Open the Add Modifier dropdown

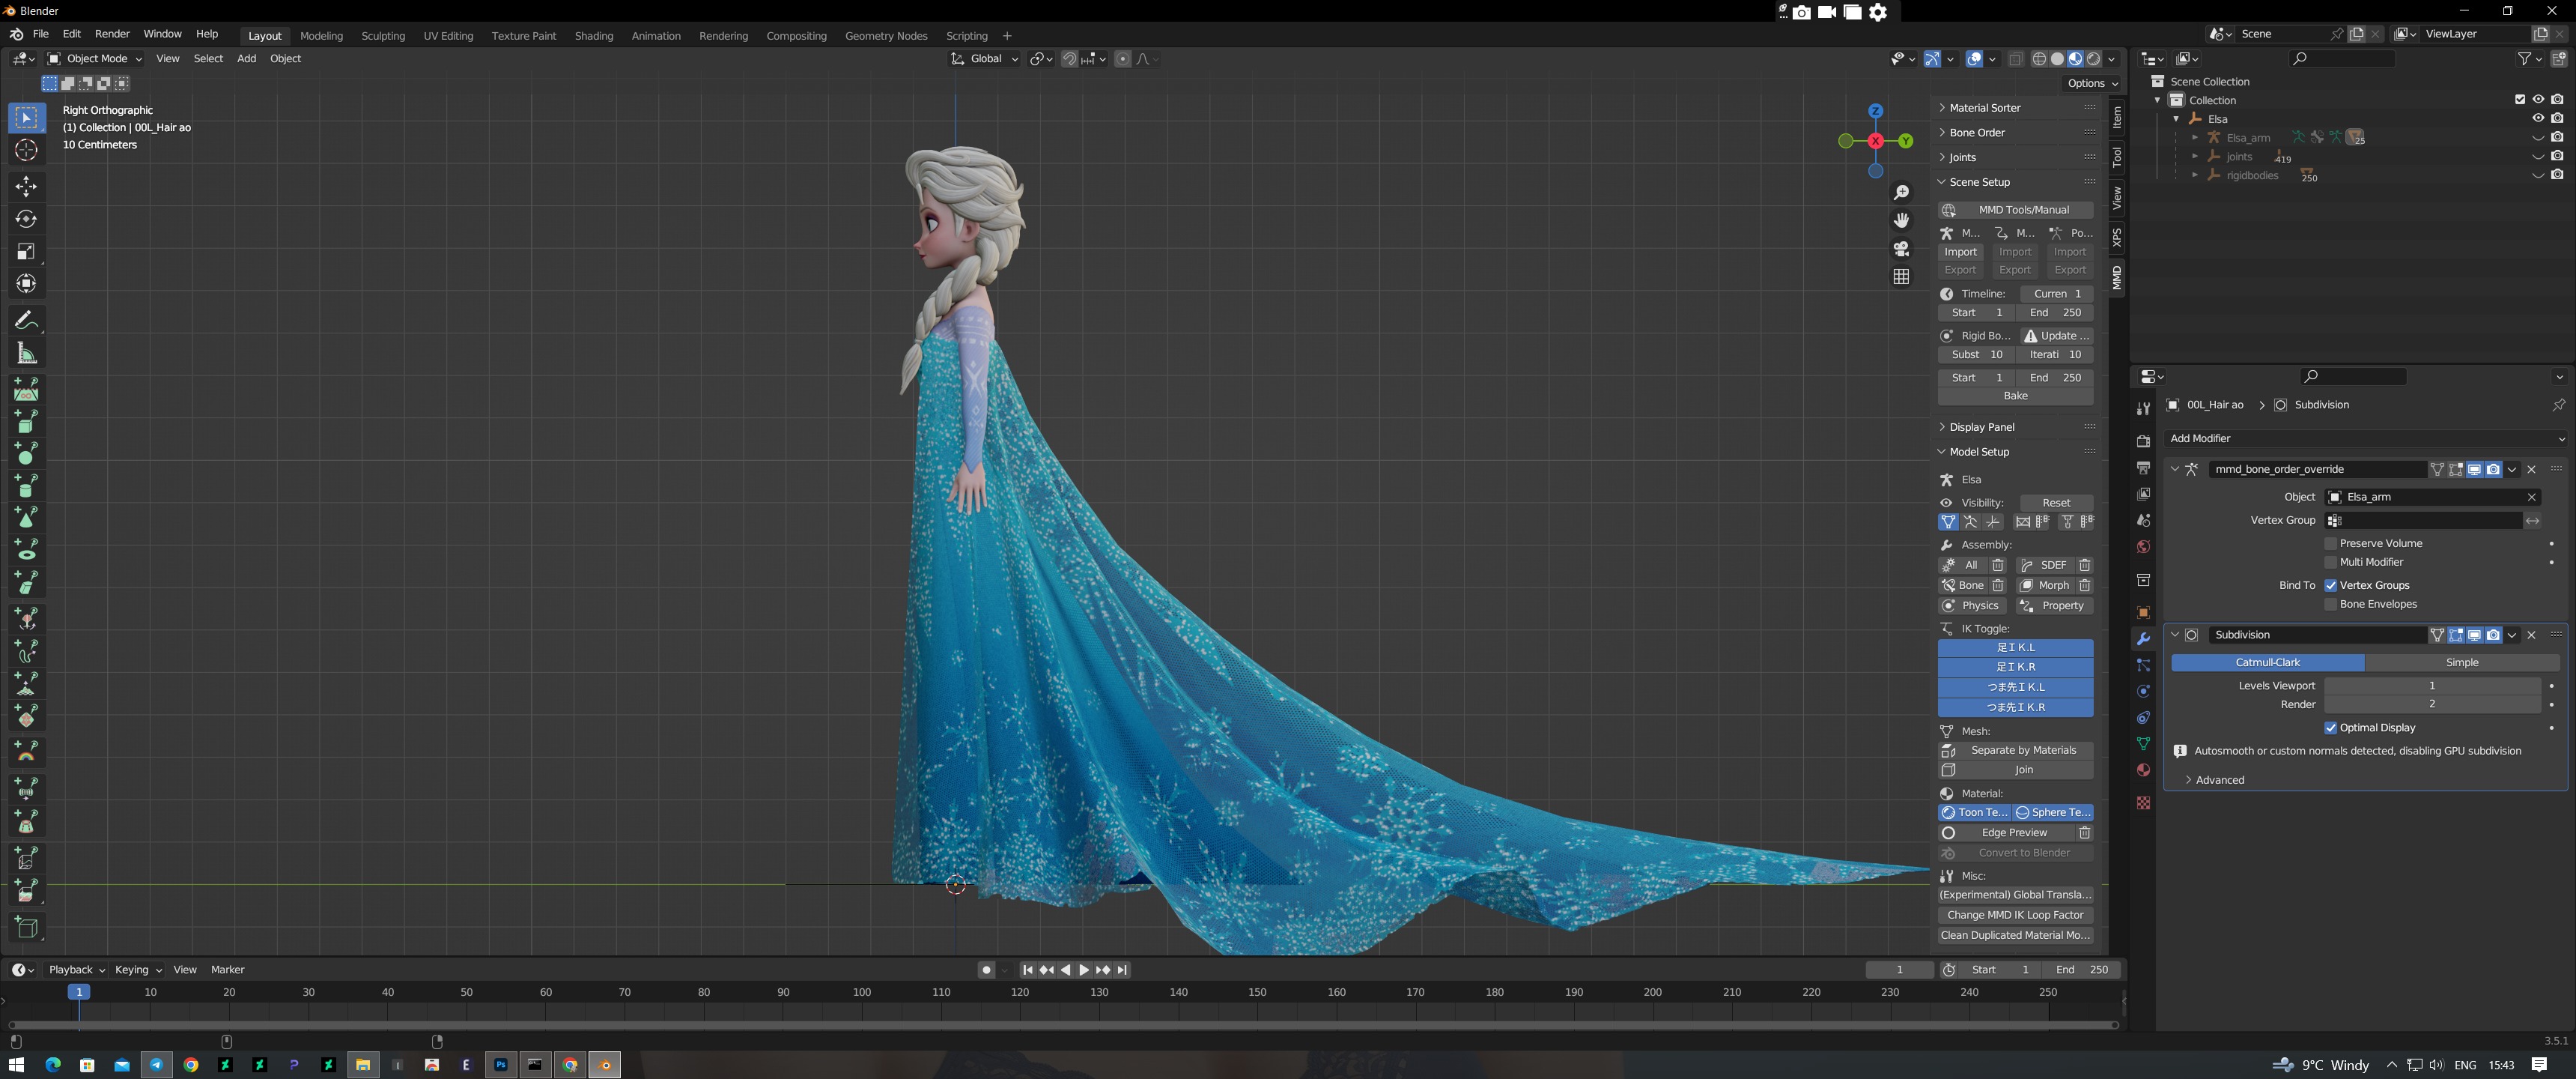point(2366,438)
